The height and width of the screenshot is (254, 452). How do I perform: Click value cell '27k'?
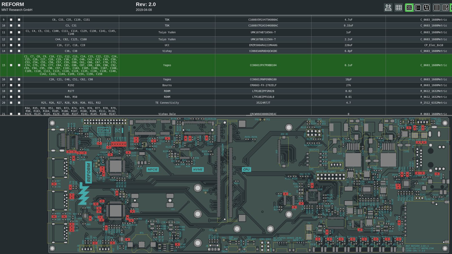click(x=348, y=85)
